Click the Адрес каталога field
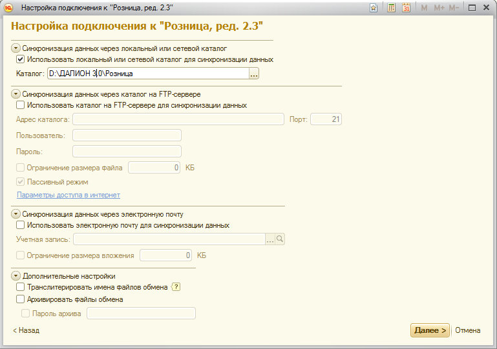 pyautogui.click(x=178, y=119)
